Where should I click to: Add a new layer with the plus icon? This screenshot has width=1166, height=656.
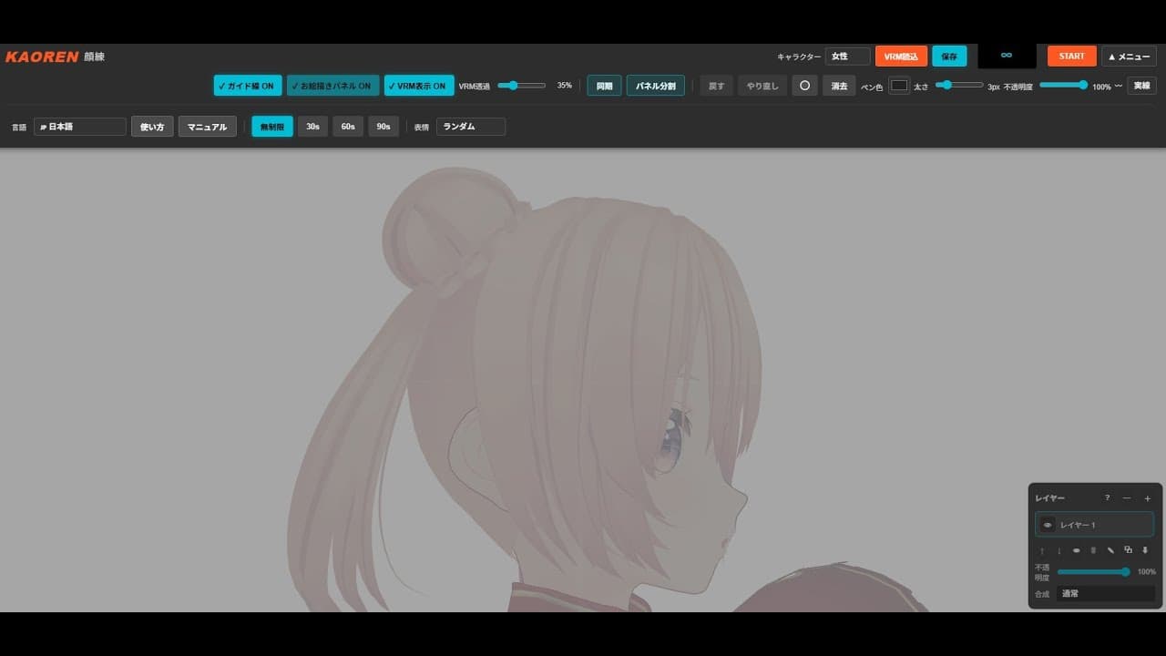click(1145, 498)
